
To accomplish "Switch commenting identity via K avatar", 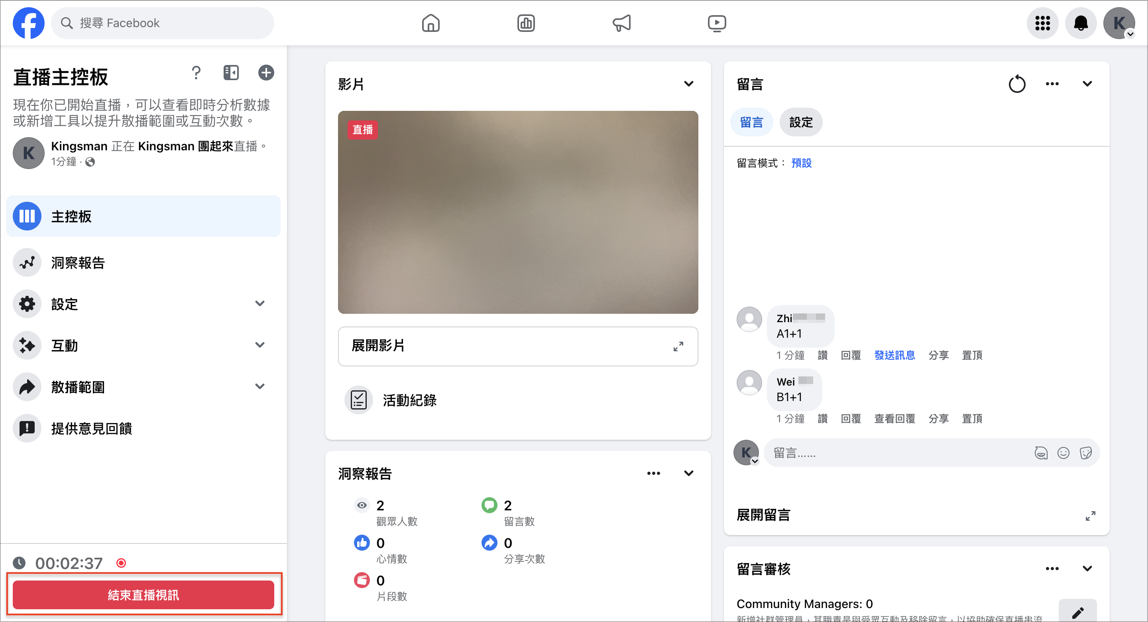I will click(x=746, y=453).
